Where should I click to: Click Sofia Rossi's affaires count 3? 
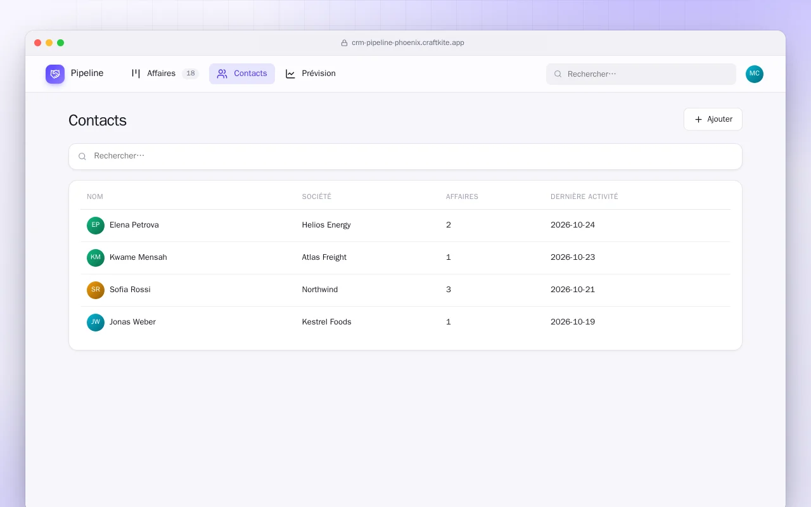point(449,290)
